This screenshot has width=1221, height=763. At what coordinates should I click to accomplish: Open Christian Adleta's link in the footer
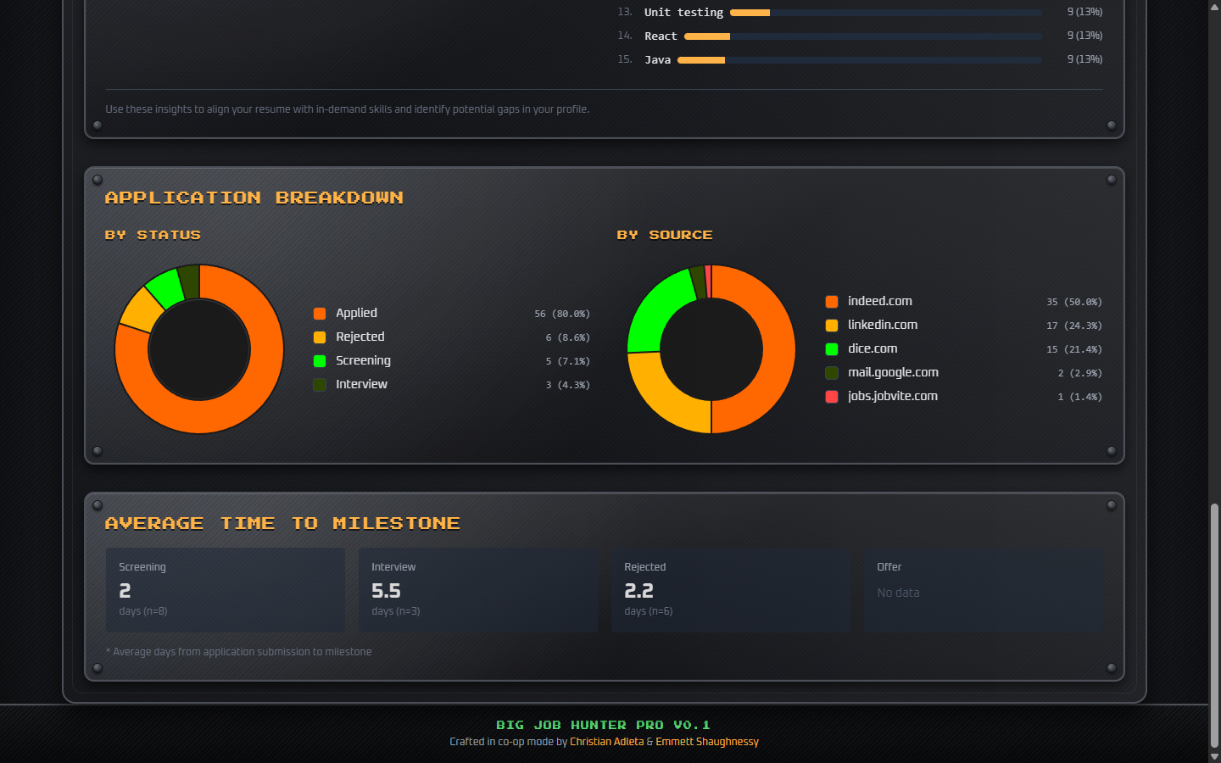tap(606, 742)
